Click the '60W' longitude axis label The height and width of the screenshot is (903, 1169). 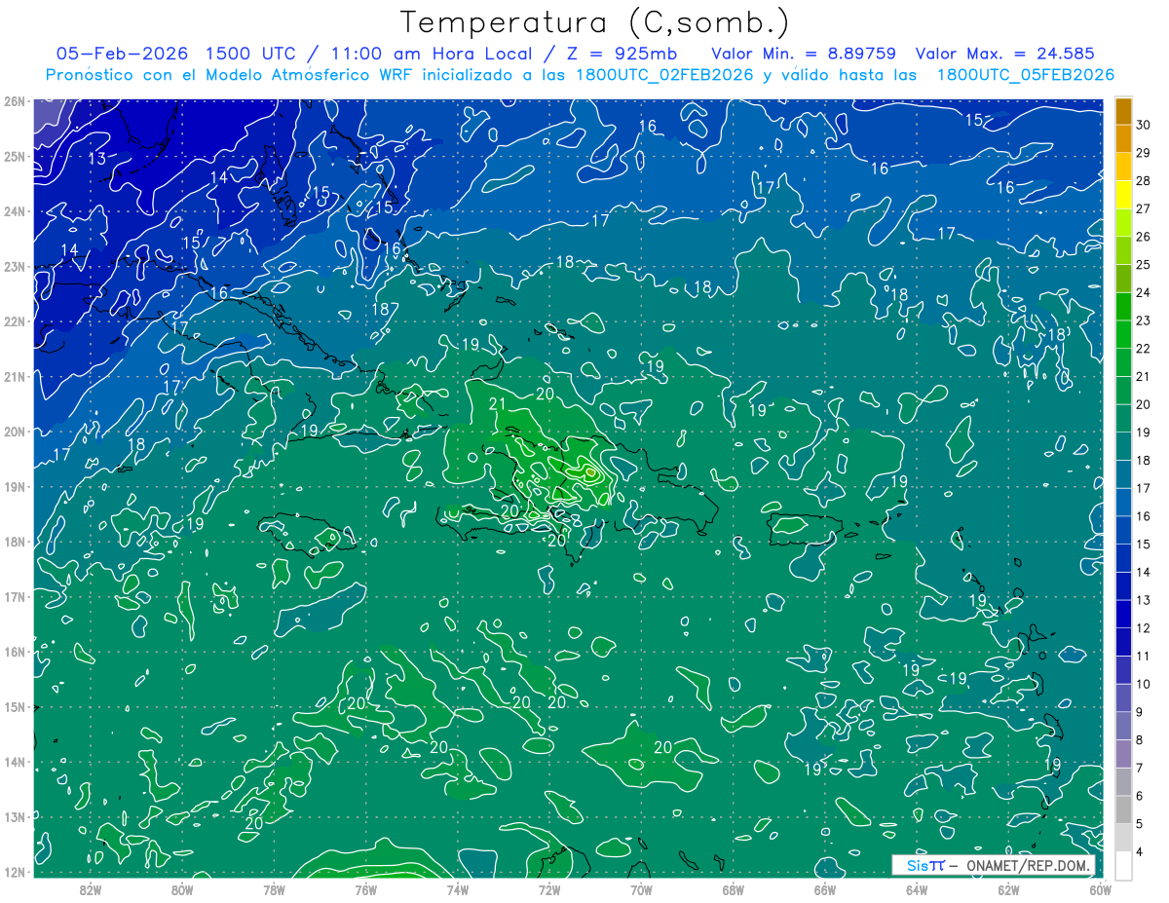1101,889
